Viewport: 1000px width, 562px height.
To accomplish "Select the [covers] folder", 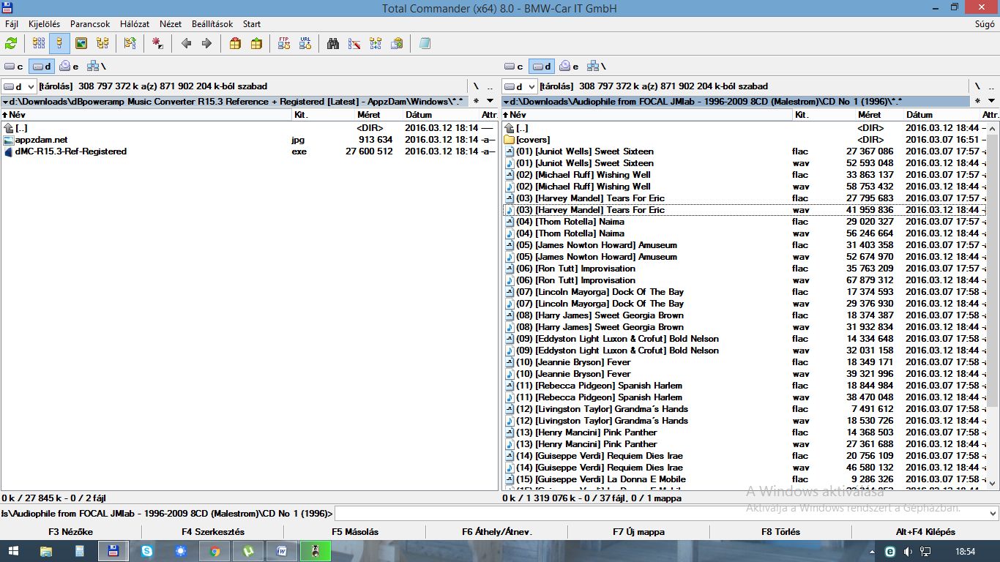I will [745, 140].
